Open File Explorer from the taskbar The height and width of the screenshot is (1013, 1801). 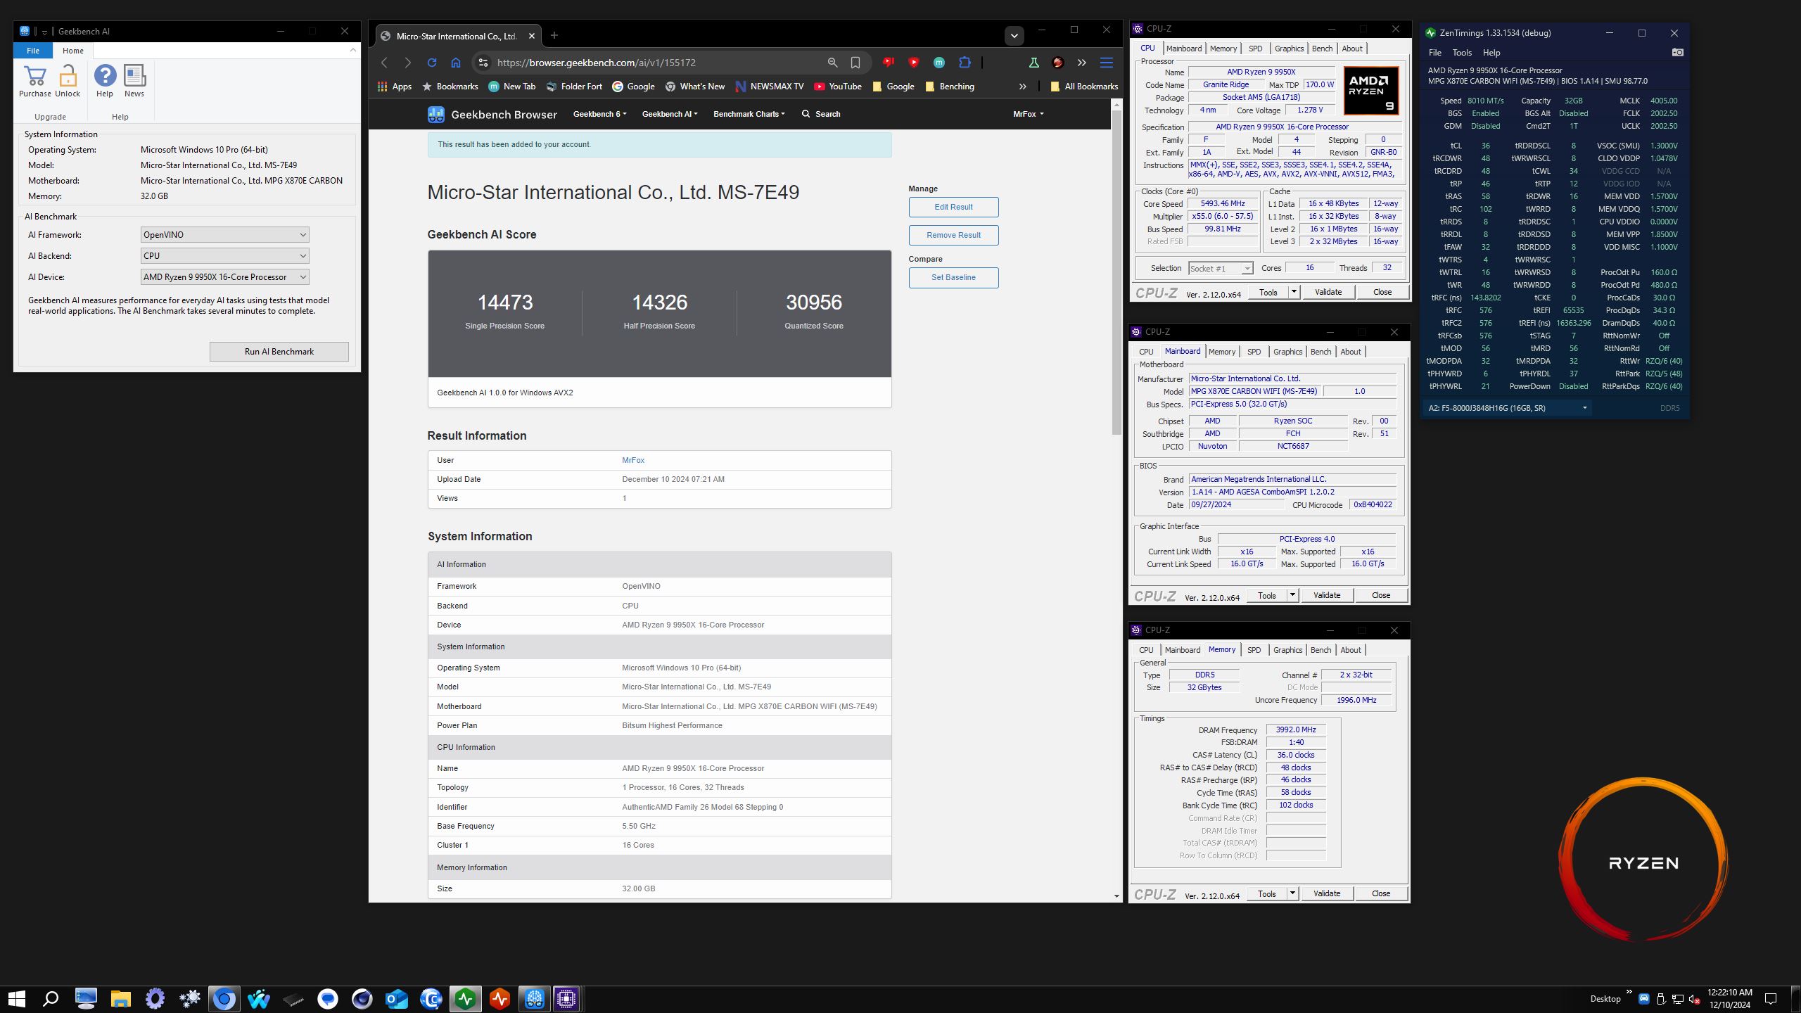[120, 998]
